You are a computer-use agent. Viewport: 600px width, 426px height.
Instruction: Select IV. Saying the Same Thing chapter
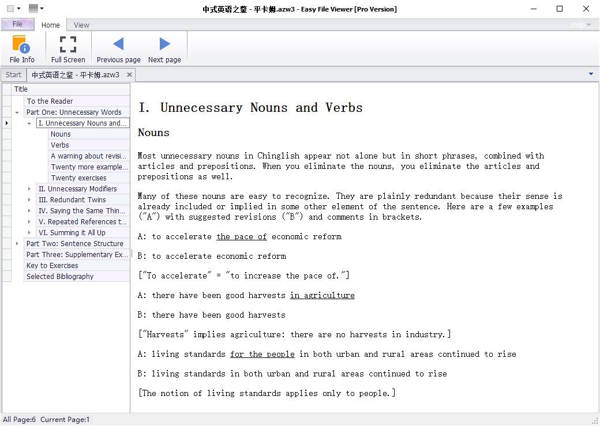[83, 211]
